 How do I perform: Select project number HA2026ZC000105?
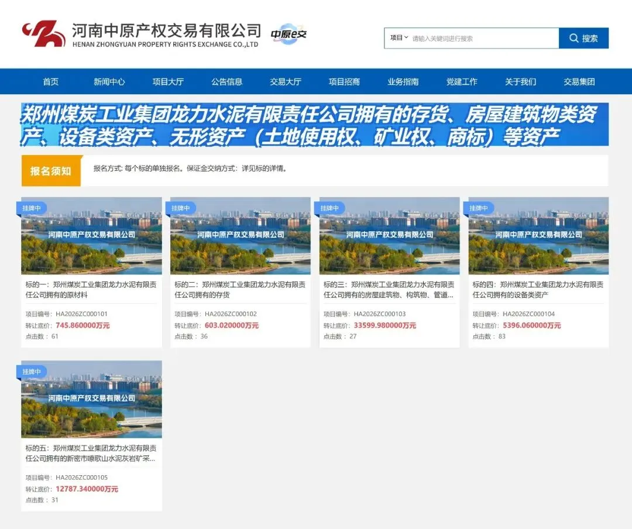[x=81, y=478]
